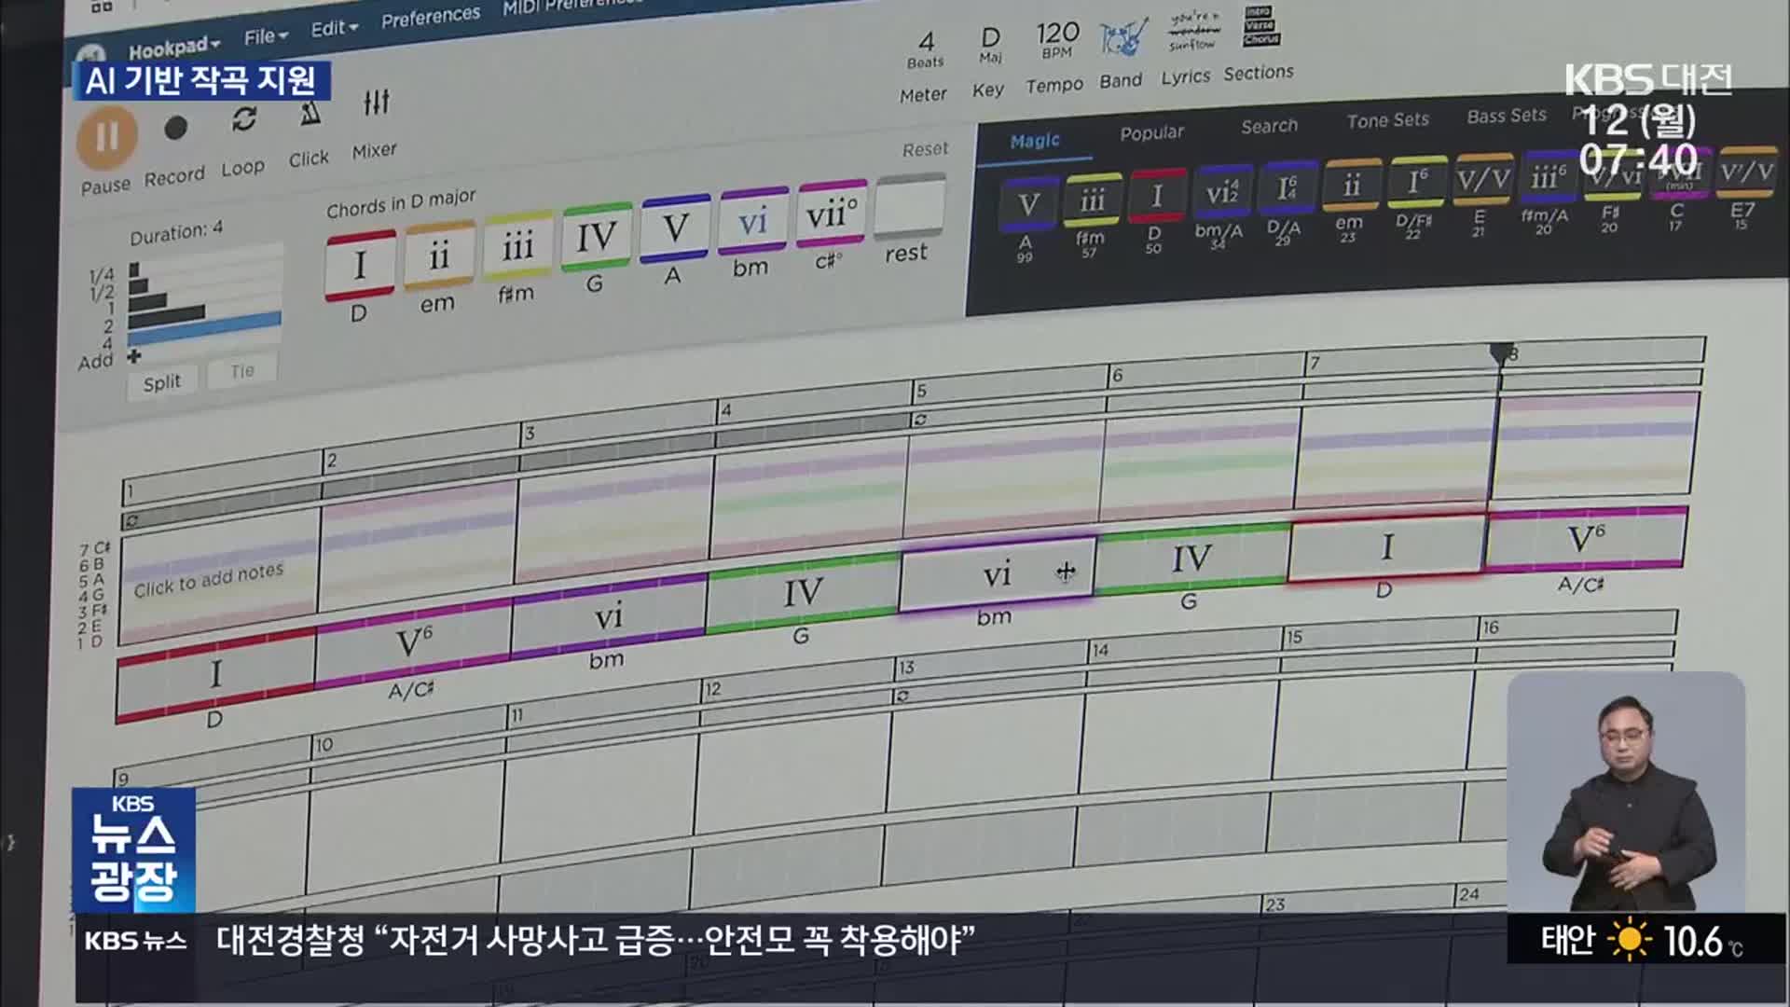Image resolution: width=1790 pixels, height=1007 pixels.
Task: Pick suggested I chord labeled D 50
Action: tap(1157, 195)
